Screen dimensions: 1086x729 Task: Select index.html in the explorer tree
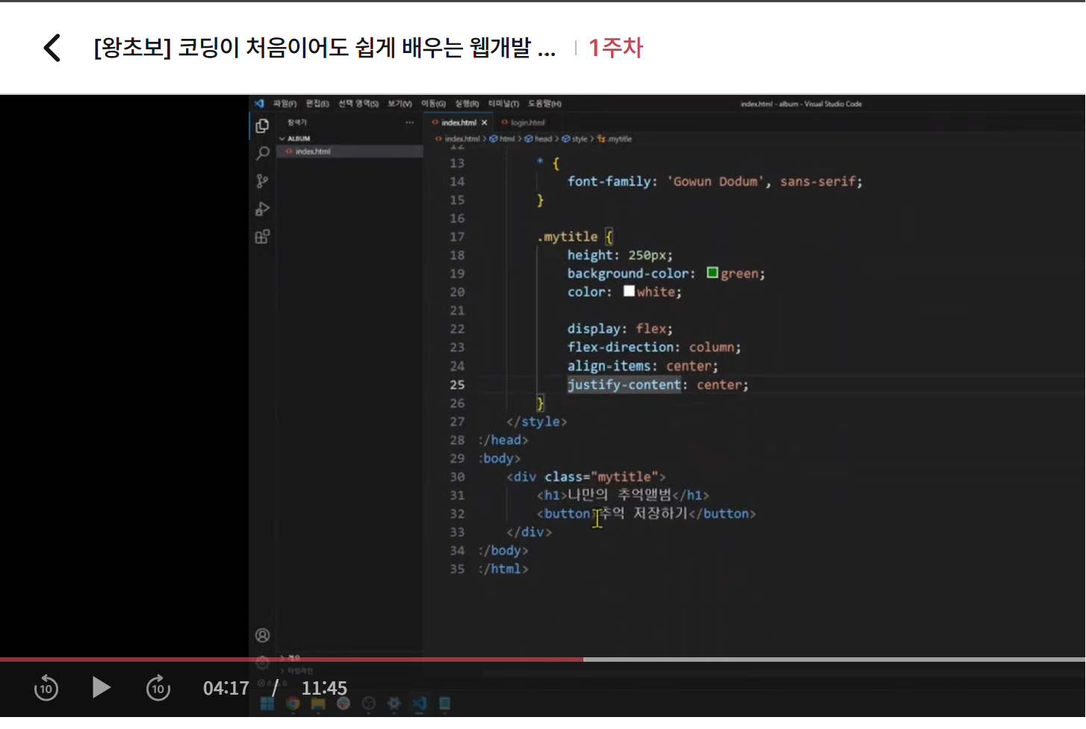click(350, 152)
